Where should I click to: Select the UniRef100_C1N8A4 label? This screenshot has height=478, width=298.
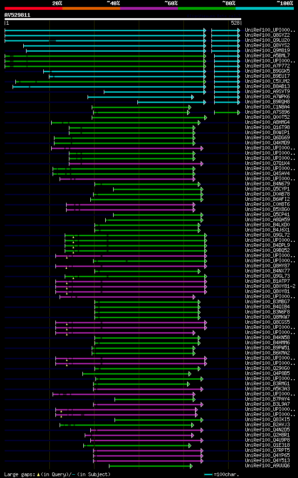[x=268, y=107]
